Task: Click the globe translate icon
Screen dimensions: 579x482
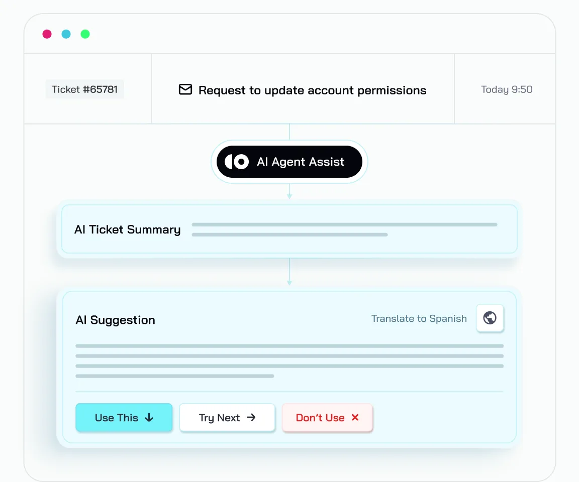Action: pyautogui.click(x=490, y=318)
